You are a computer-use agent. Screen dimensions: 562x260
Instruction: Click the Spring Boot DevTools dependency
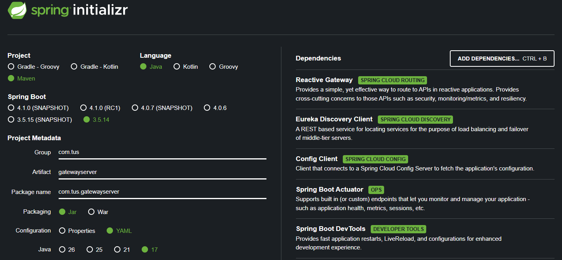coord(331,229)
